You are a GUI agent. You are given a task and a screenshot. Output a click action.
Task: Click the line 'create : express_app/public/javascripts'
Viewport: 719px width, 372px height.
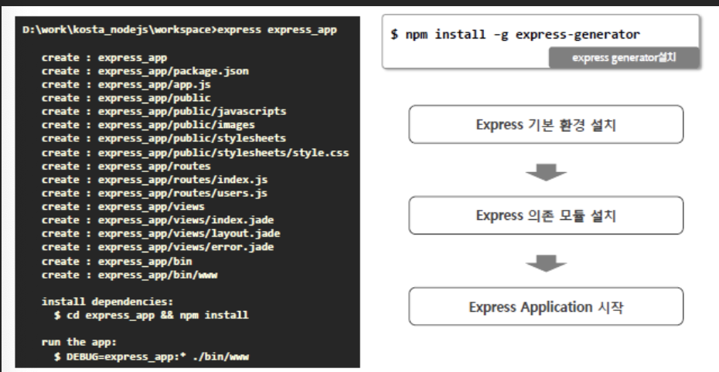click(x=164, y=111)
